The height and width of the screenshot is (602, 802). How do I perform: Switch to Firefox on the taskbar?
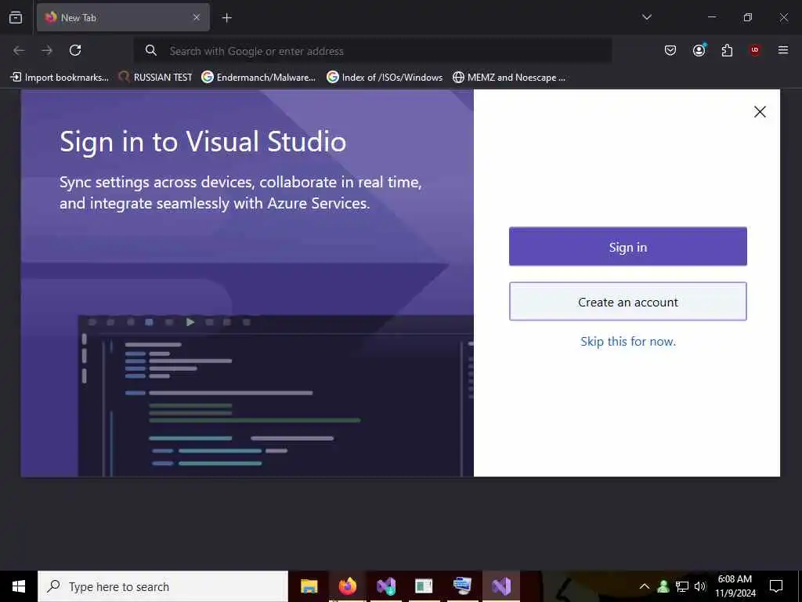(x=347, y=586)
